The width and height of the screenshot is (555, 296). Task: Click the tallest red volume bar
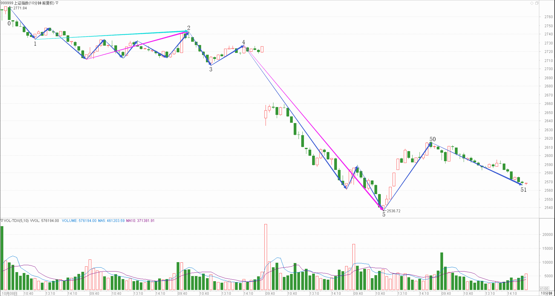point(266,257)
